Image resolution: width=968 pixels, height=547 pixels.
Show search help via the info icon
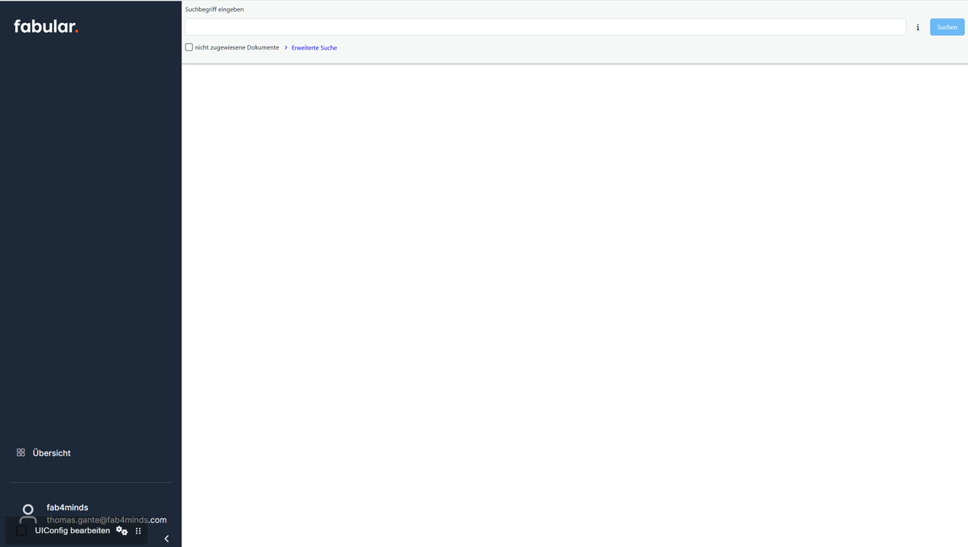pyautogui.click(x=918, y=27)
